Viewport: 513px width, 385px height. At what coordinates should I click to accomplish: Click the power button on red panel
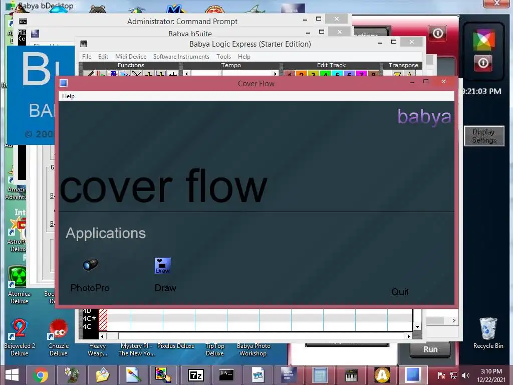(x=438, y=33)
